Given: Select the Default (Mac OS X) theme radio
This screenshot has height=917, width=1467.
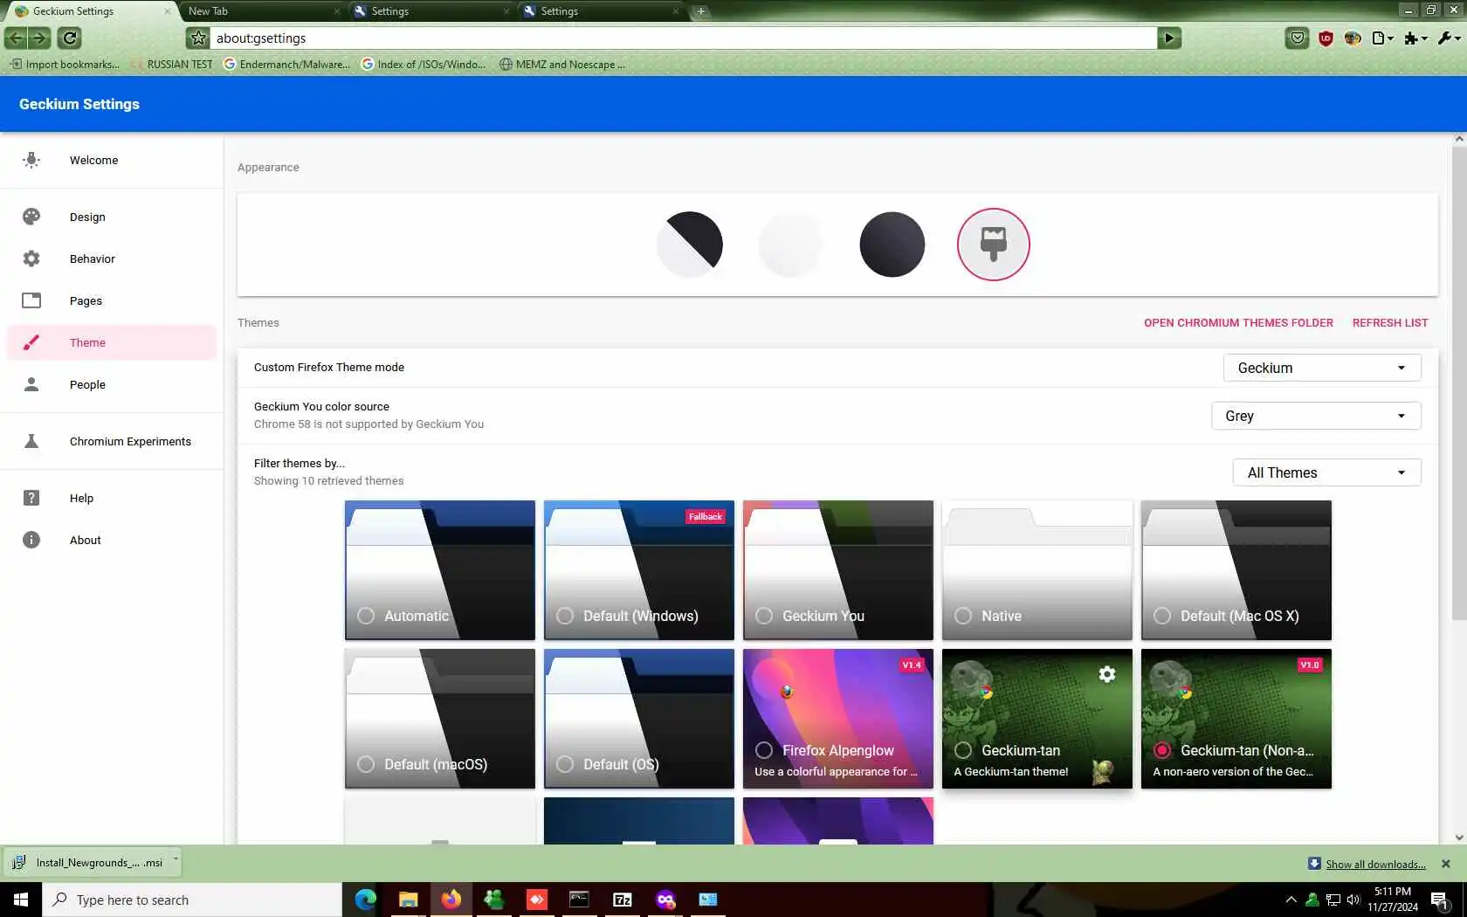Looking at the screenshot, I should tap(1162, 616).
